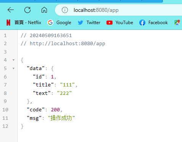This screenshot has width=182, height=142.
Task: Click the msg value "操作成功"
Action: 61,118
